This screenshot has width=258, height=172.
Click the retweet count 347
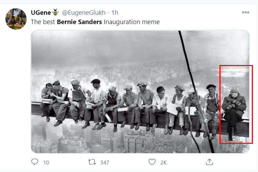[105, 163]
